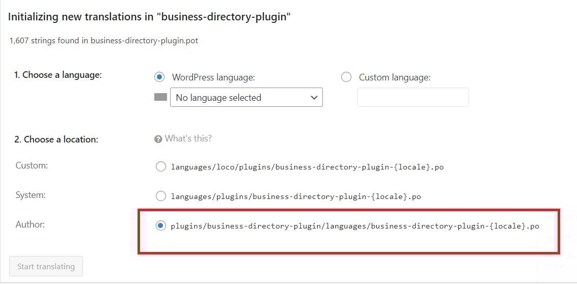Click the languages/loco/plugins custom path label
Image resolution: width=577 pixels, height=284 pixels.
click(x=307, y=167)
